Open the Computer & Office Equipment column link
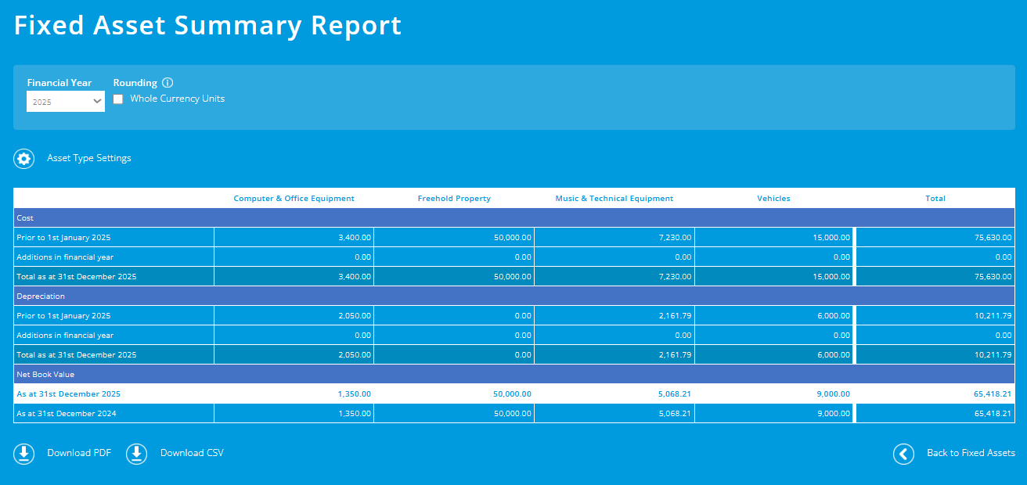 coord(294,198)
